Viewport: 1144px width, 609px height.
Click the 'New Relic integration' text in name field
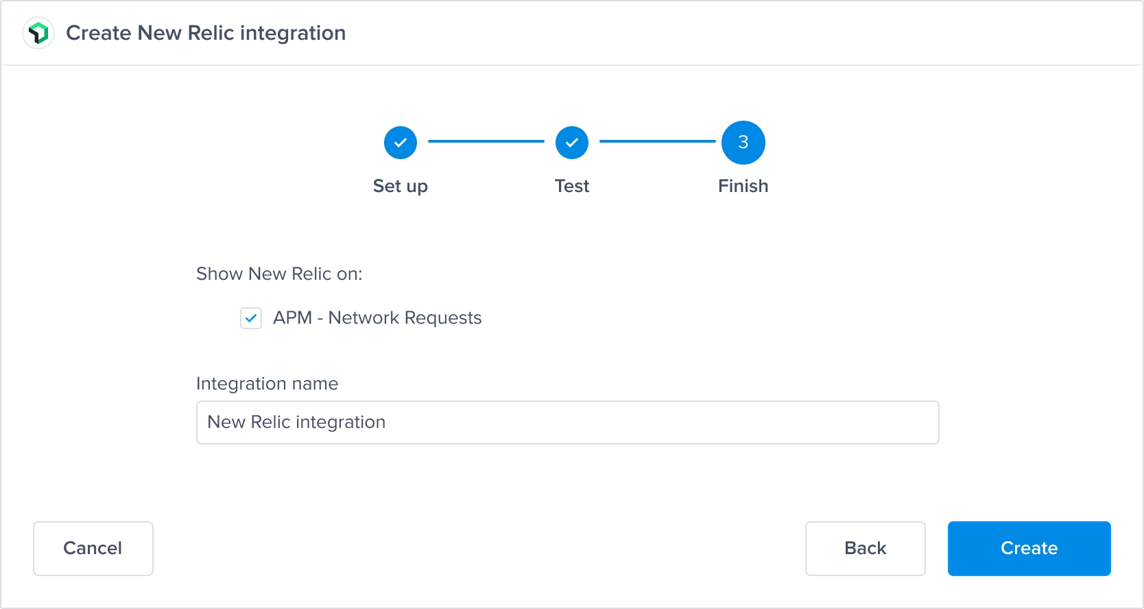[296, 422]
